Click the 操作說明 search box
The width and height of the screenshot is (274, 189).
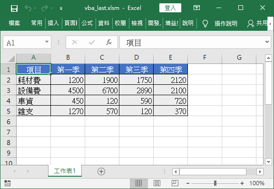[x=226, y=23]
